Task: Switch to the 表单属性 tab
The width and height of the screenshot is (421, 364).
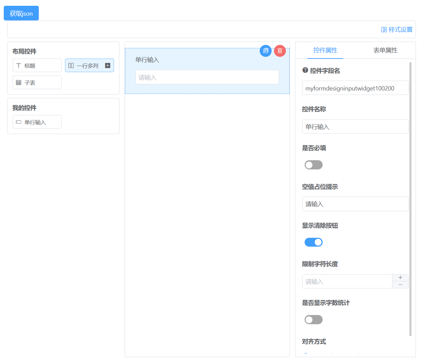Action: click(385, 50)
